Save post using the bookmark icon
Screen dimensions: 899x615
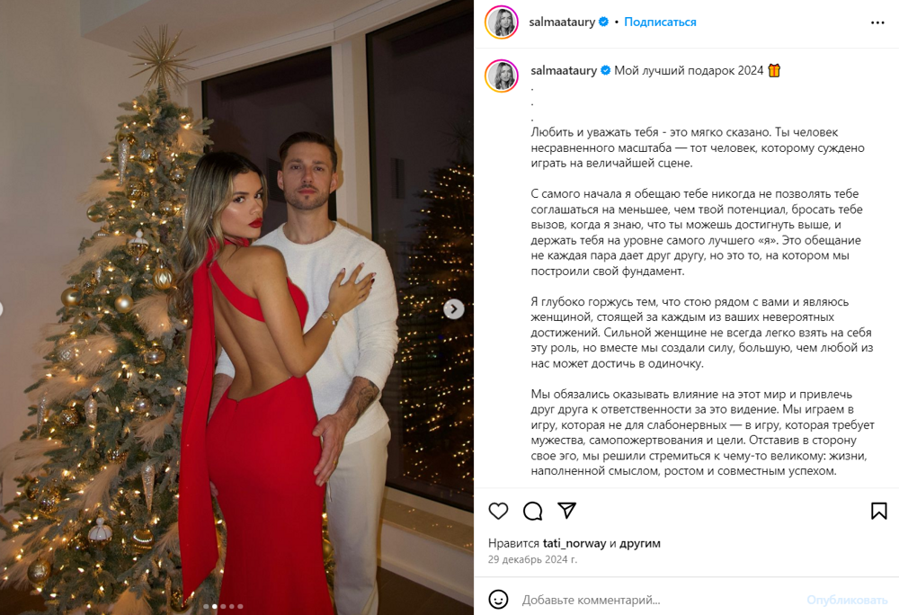coord(879,511)
